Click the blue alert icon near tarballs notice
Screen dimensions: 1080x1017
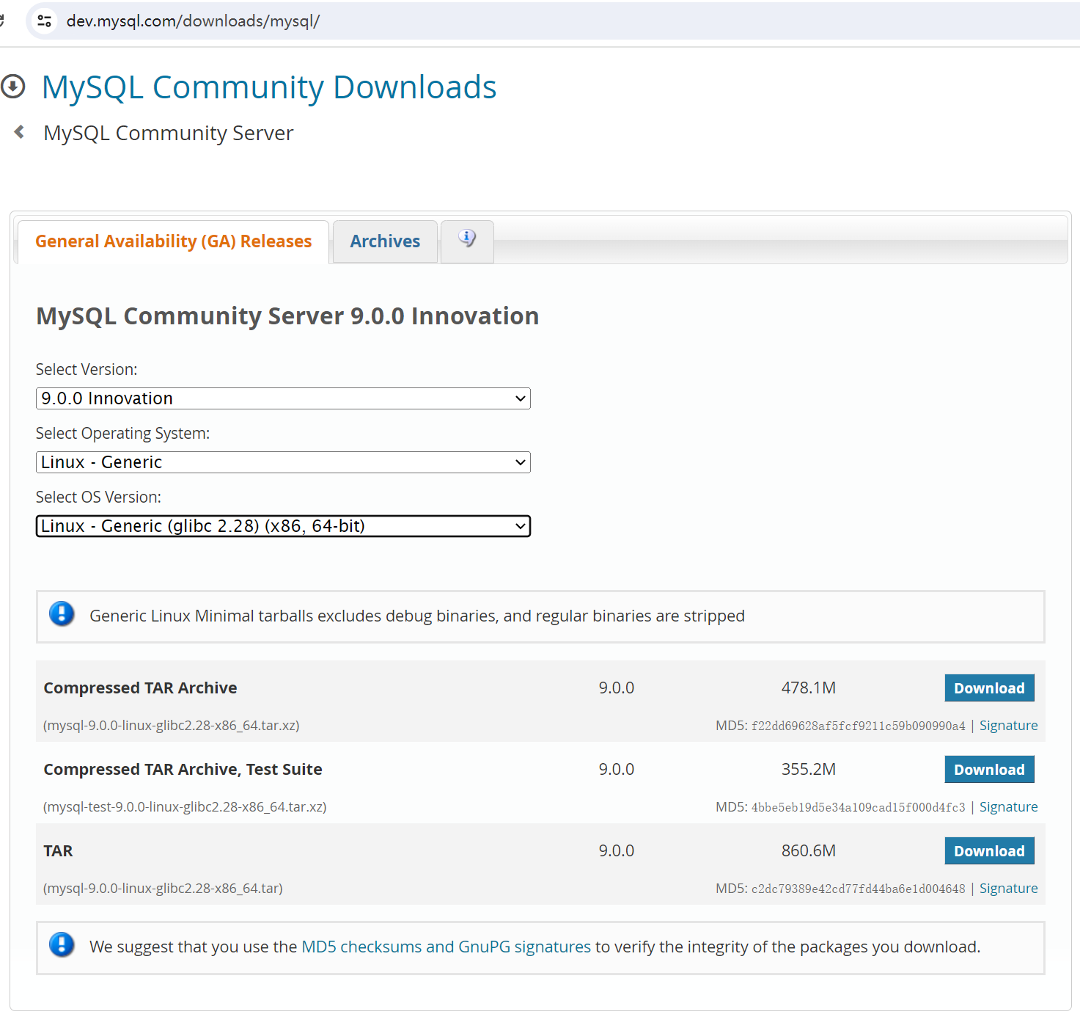click(62, 614)
